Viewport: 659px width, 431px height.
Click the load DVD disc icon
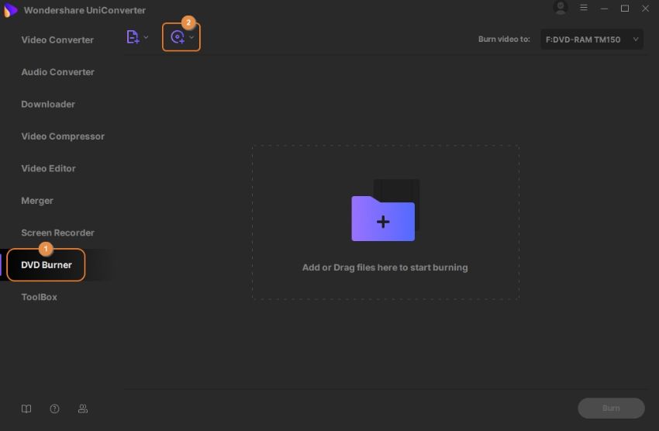click(x=178, y=37)
